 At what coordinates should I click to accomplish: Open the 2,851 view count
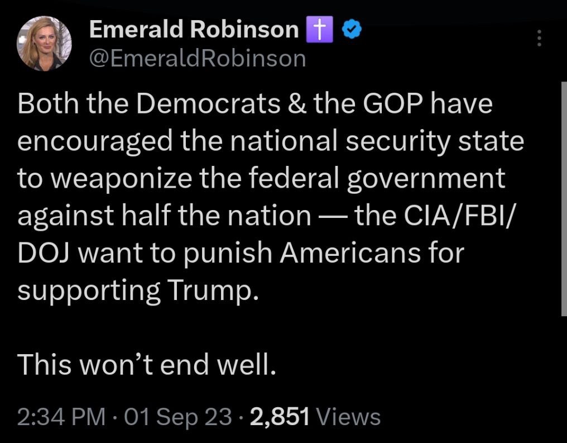tap(280, 416)
